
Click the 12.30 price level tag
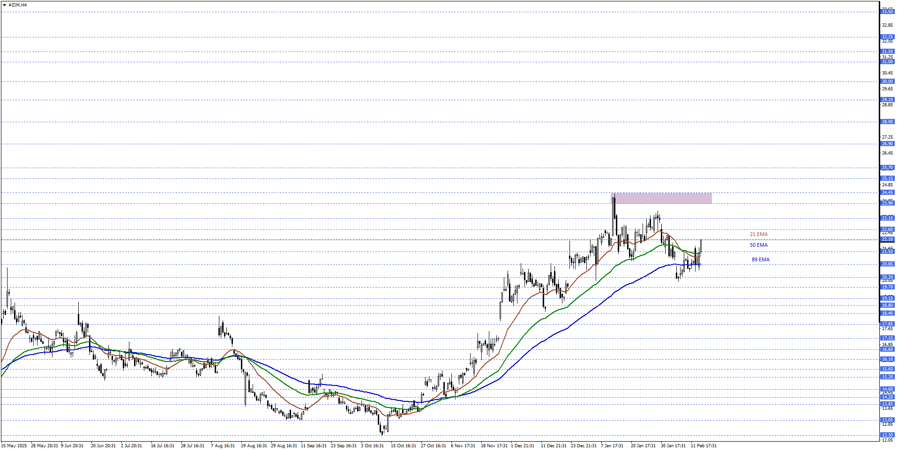click(887, 435)
